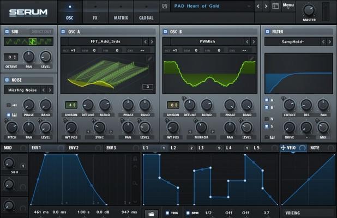Image resolution: width=337 pixels, height=218 pixels.
Task: Select the next preset arrow
Action: (266, 6)
